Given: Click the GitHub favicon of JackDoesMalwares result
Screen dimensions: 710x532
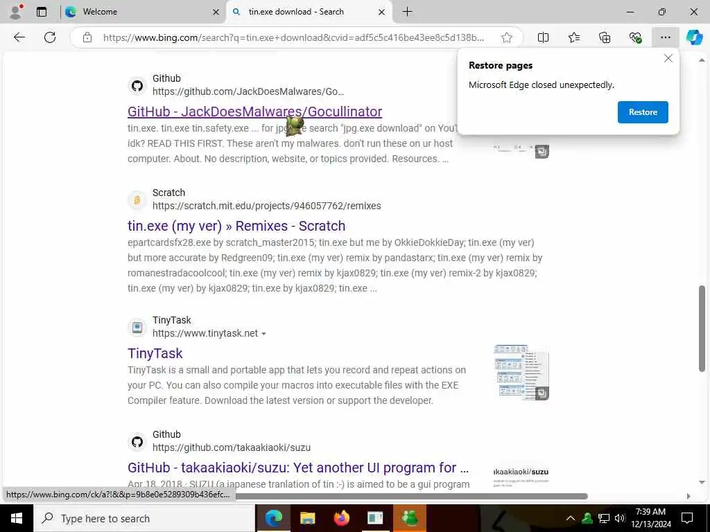Looking at the screenshot, I should 137,85.
